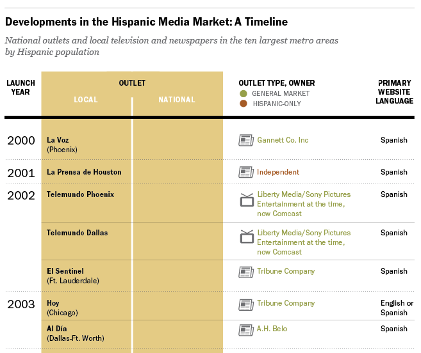Click the TV icon in Telemundo Dallas row
The image size is (421, 353).
coord(247,237)
